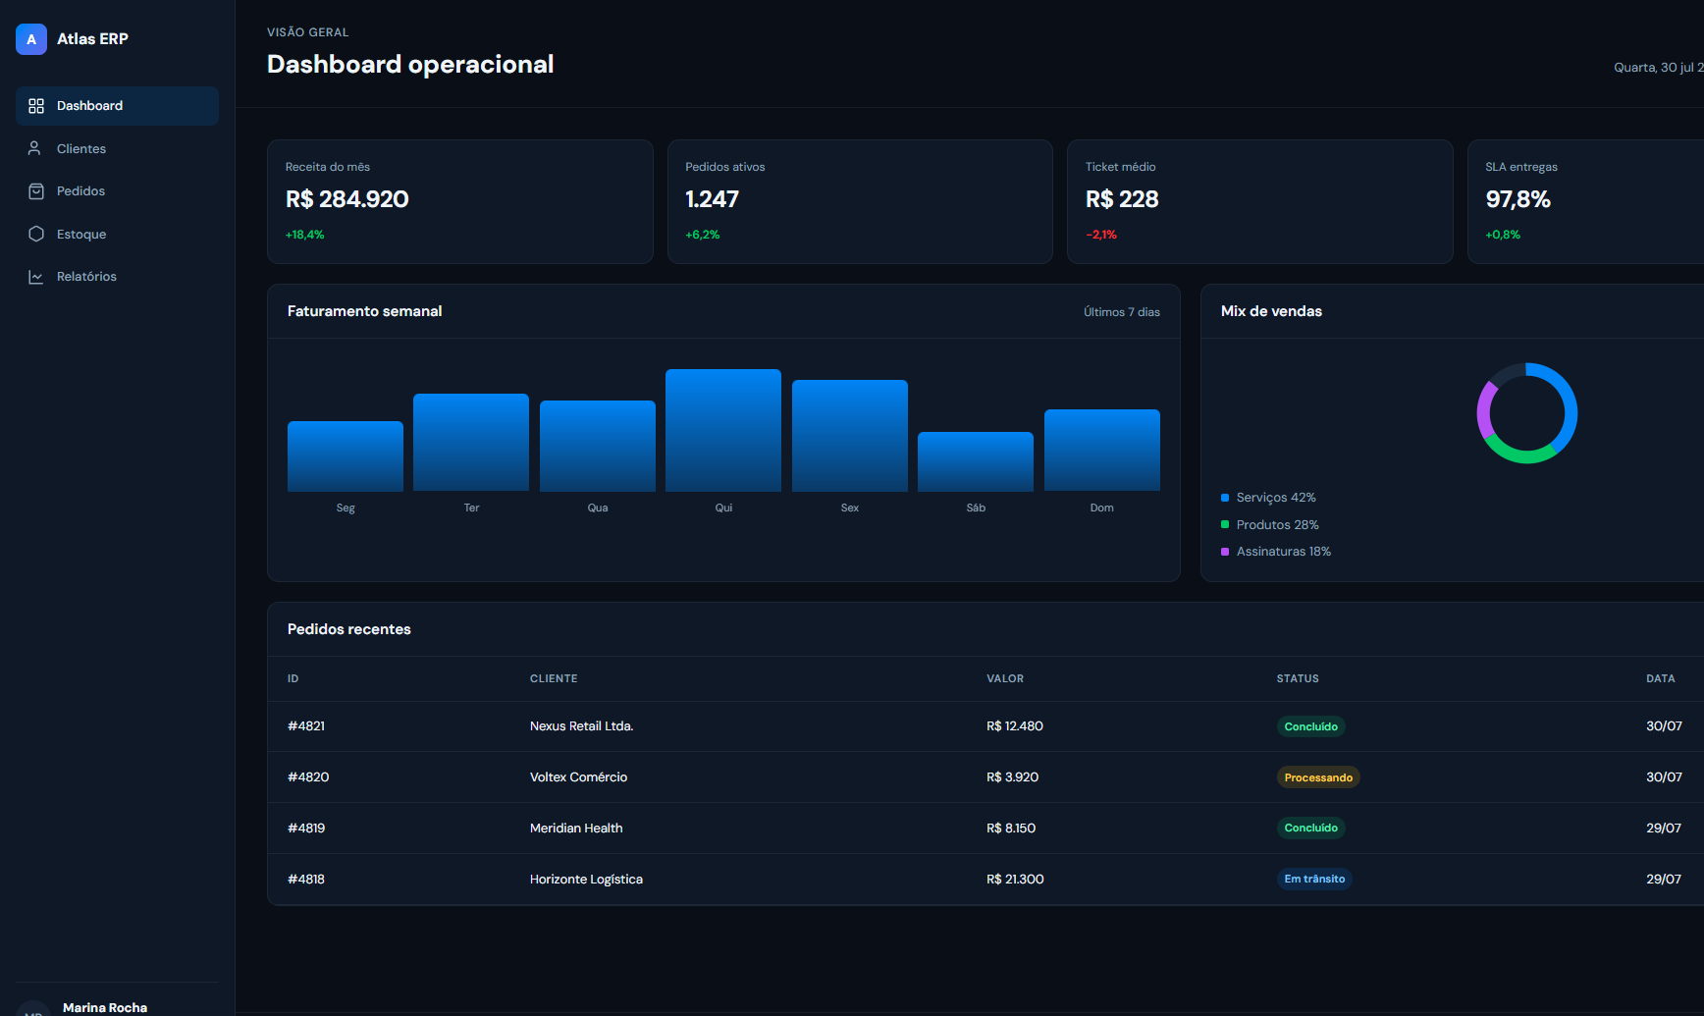This screenshot has height=1016, width=1704.
Task: Click the Serviços 42% legend label
Action: coord(1276,498)
